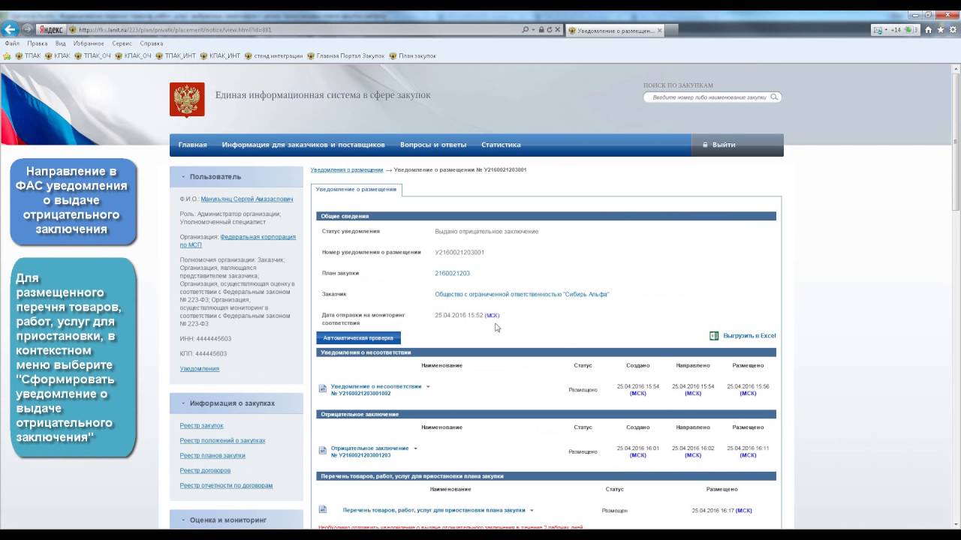The height and width of the screenshot is (540, 961).
Task: Click document icon beside Отрицательное заключение
Action: point(323,451)
